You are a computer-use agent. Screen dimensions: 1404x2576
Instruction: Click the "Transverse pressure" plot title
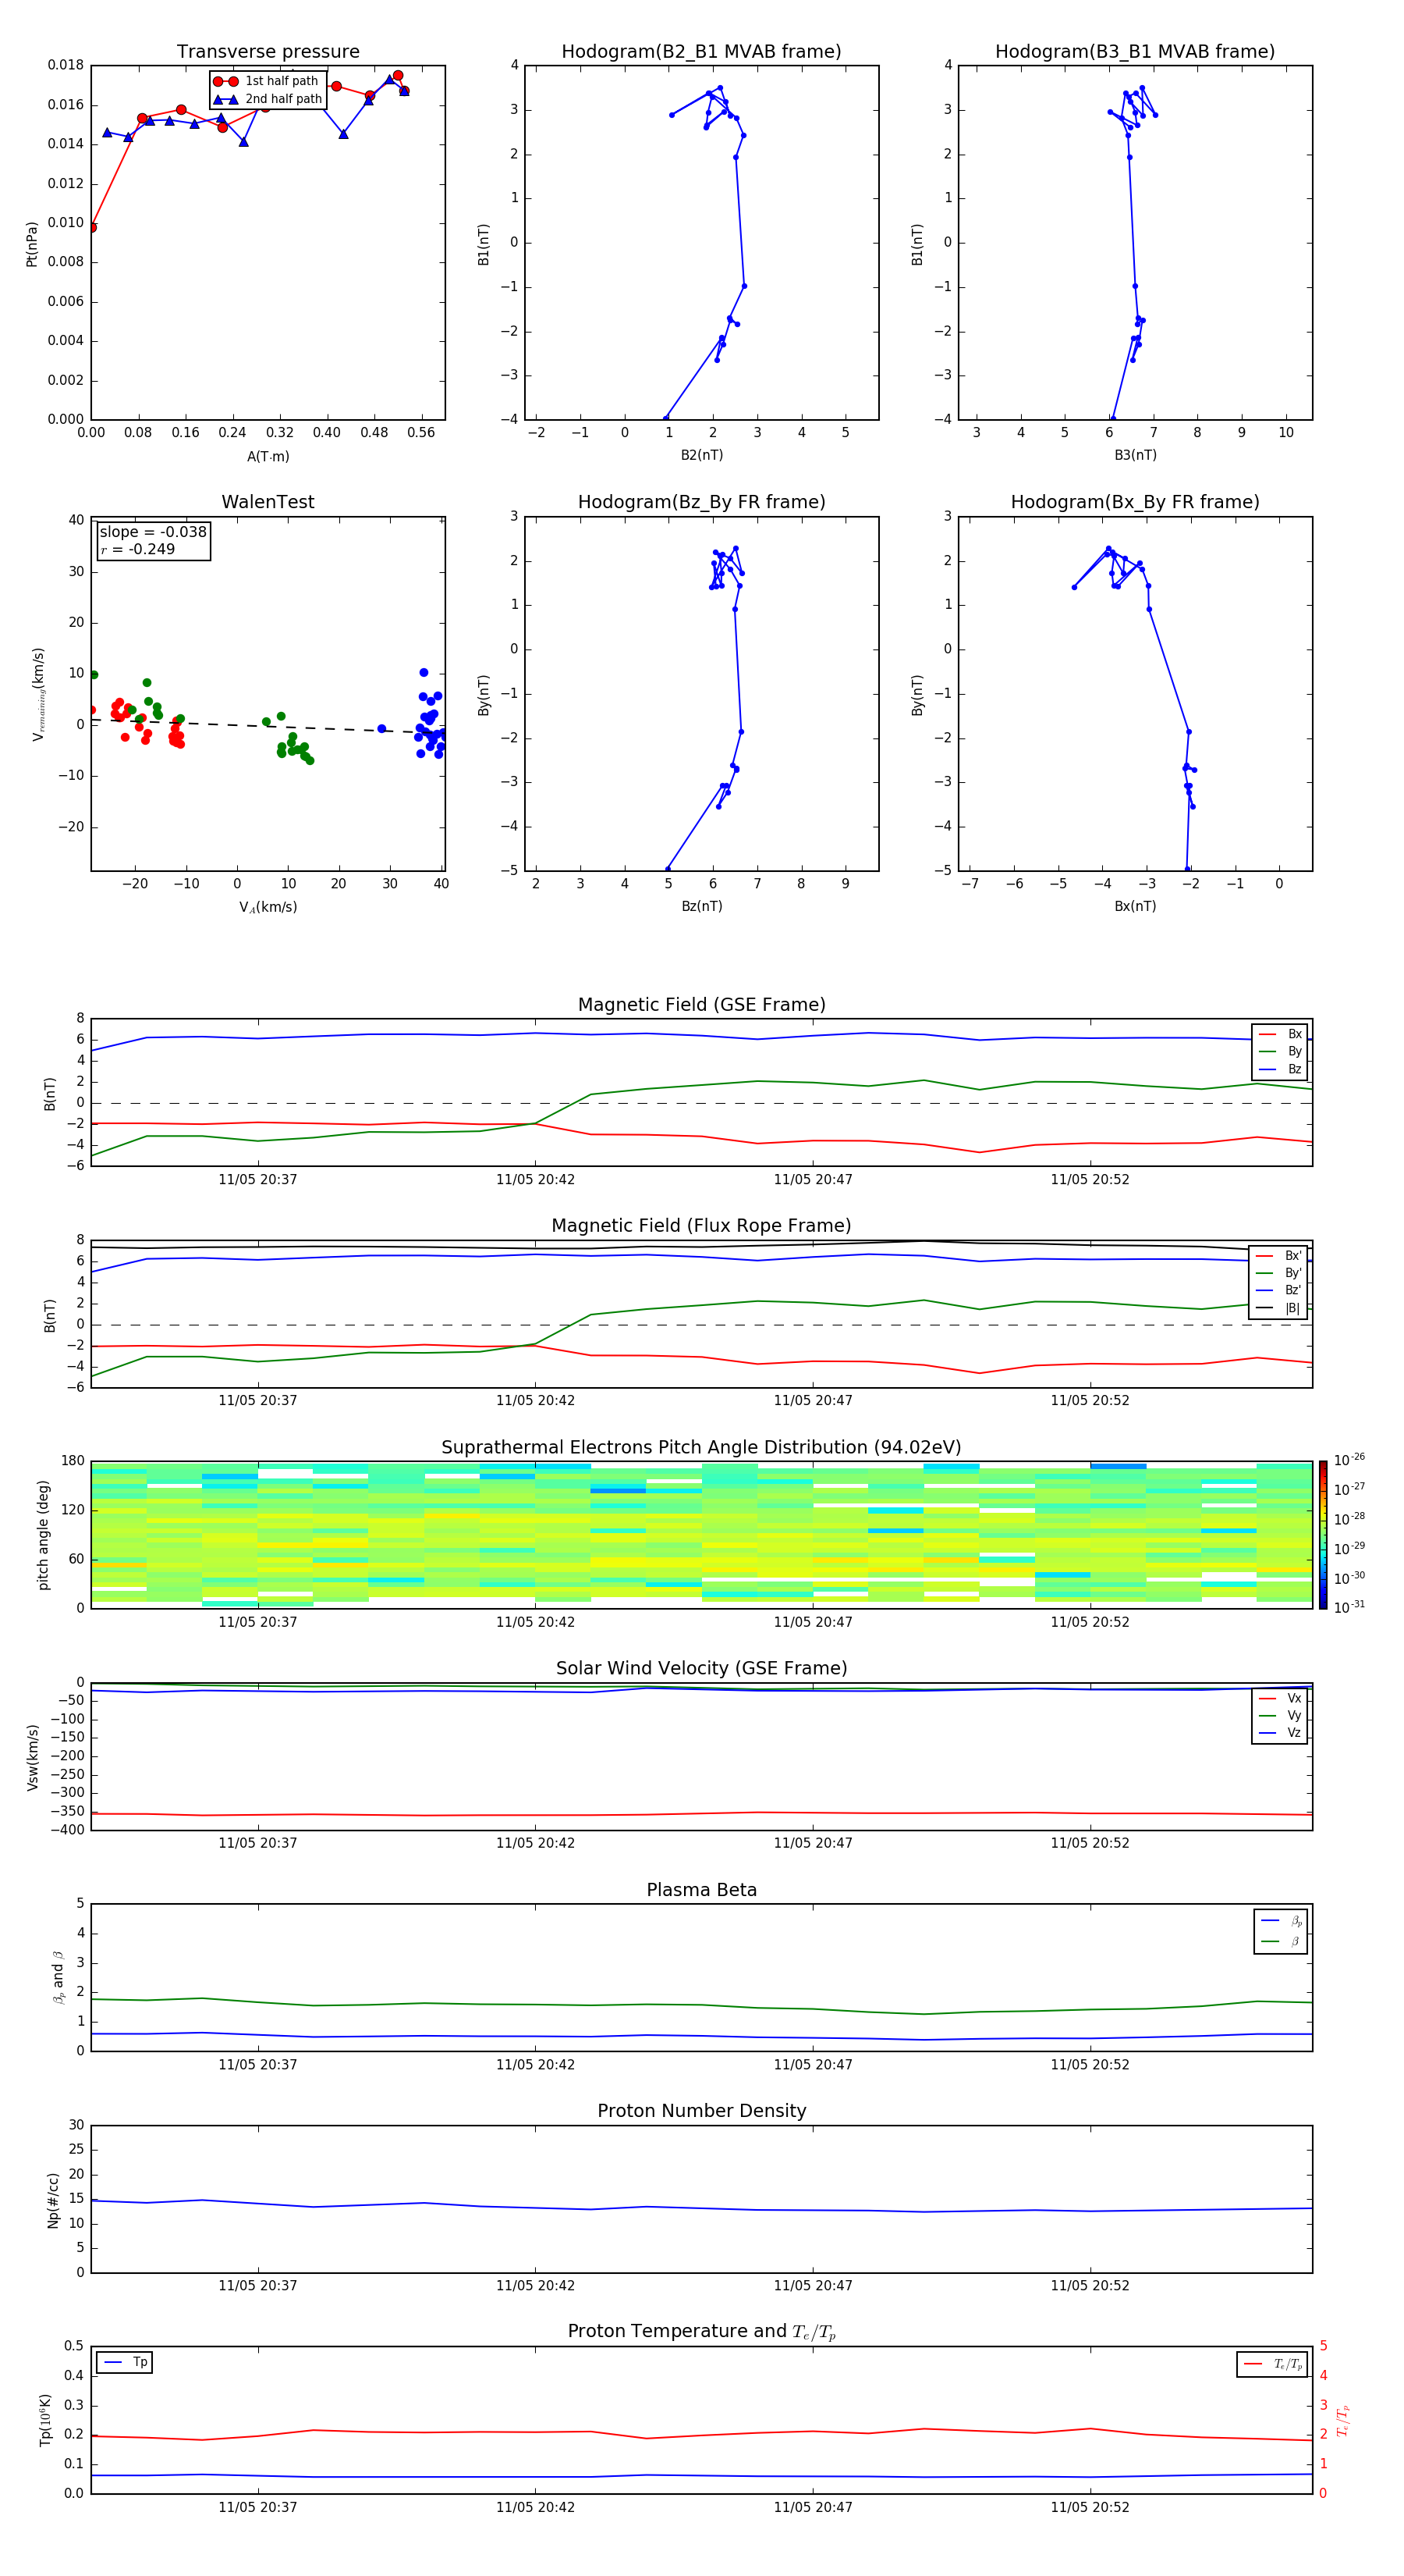click(x=268, y=52)
